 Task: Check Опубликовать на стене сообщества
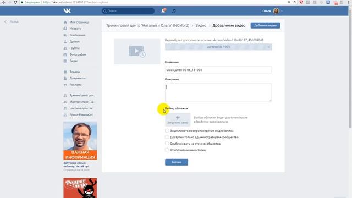[x=167, y=144]
